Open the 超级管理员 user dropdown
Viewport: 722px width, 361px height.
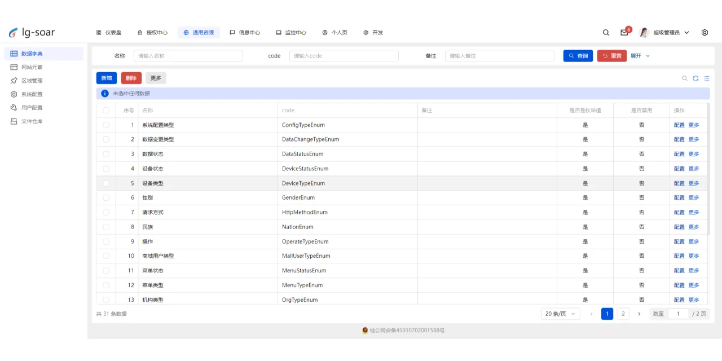pyautogui.click(x=671, y=33)
